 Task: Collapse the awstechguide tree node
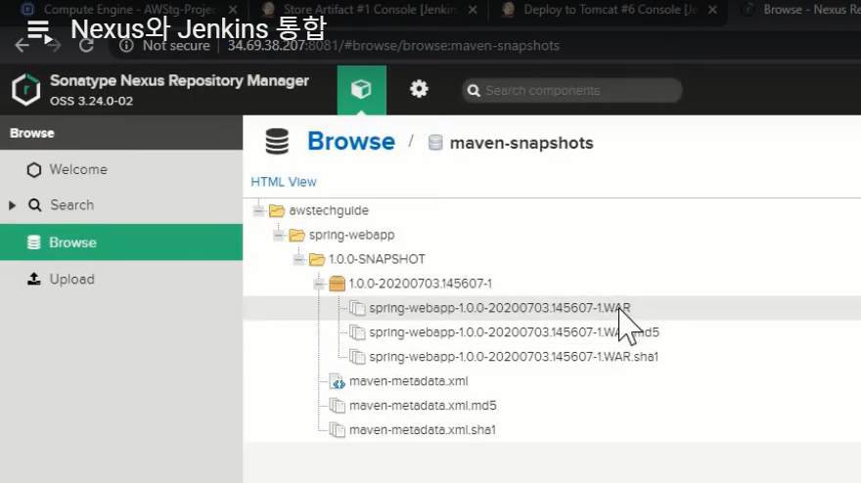[258, 211]
